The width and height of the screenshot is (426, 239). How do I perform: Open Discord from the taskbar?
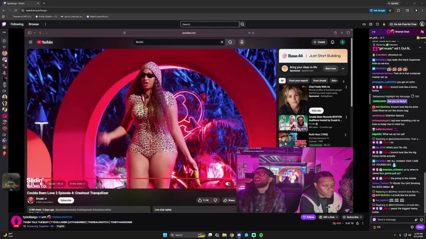pos(239,235)
